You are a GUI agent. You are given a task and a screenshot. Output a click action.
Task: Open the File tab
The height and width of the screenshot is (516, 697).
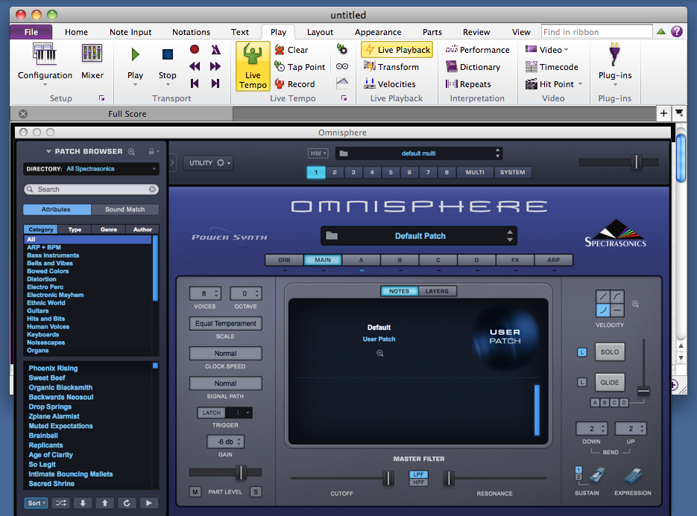(31, 32)
